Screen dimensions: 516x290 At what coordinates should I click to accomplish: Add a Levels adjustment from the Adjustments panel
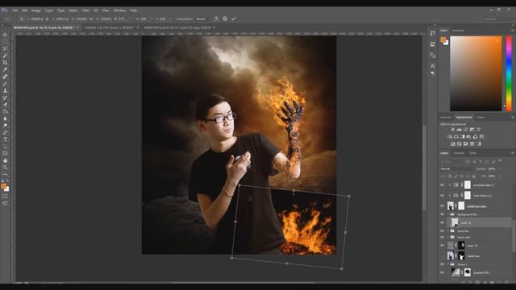(x=459, y=130)
